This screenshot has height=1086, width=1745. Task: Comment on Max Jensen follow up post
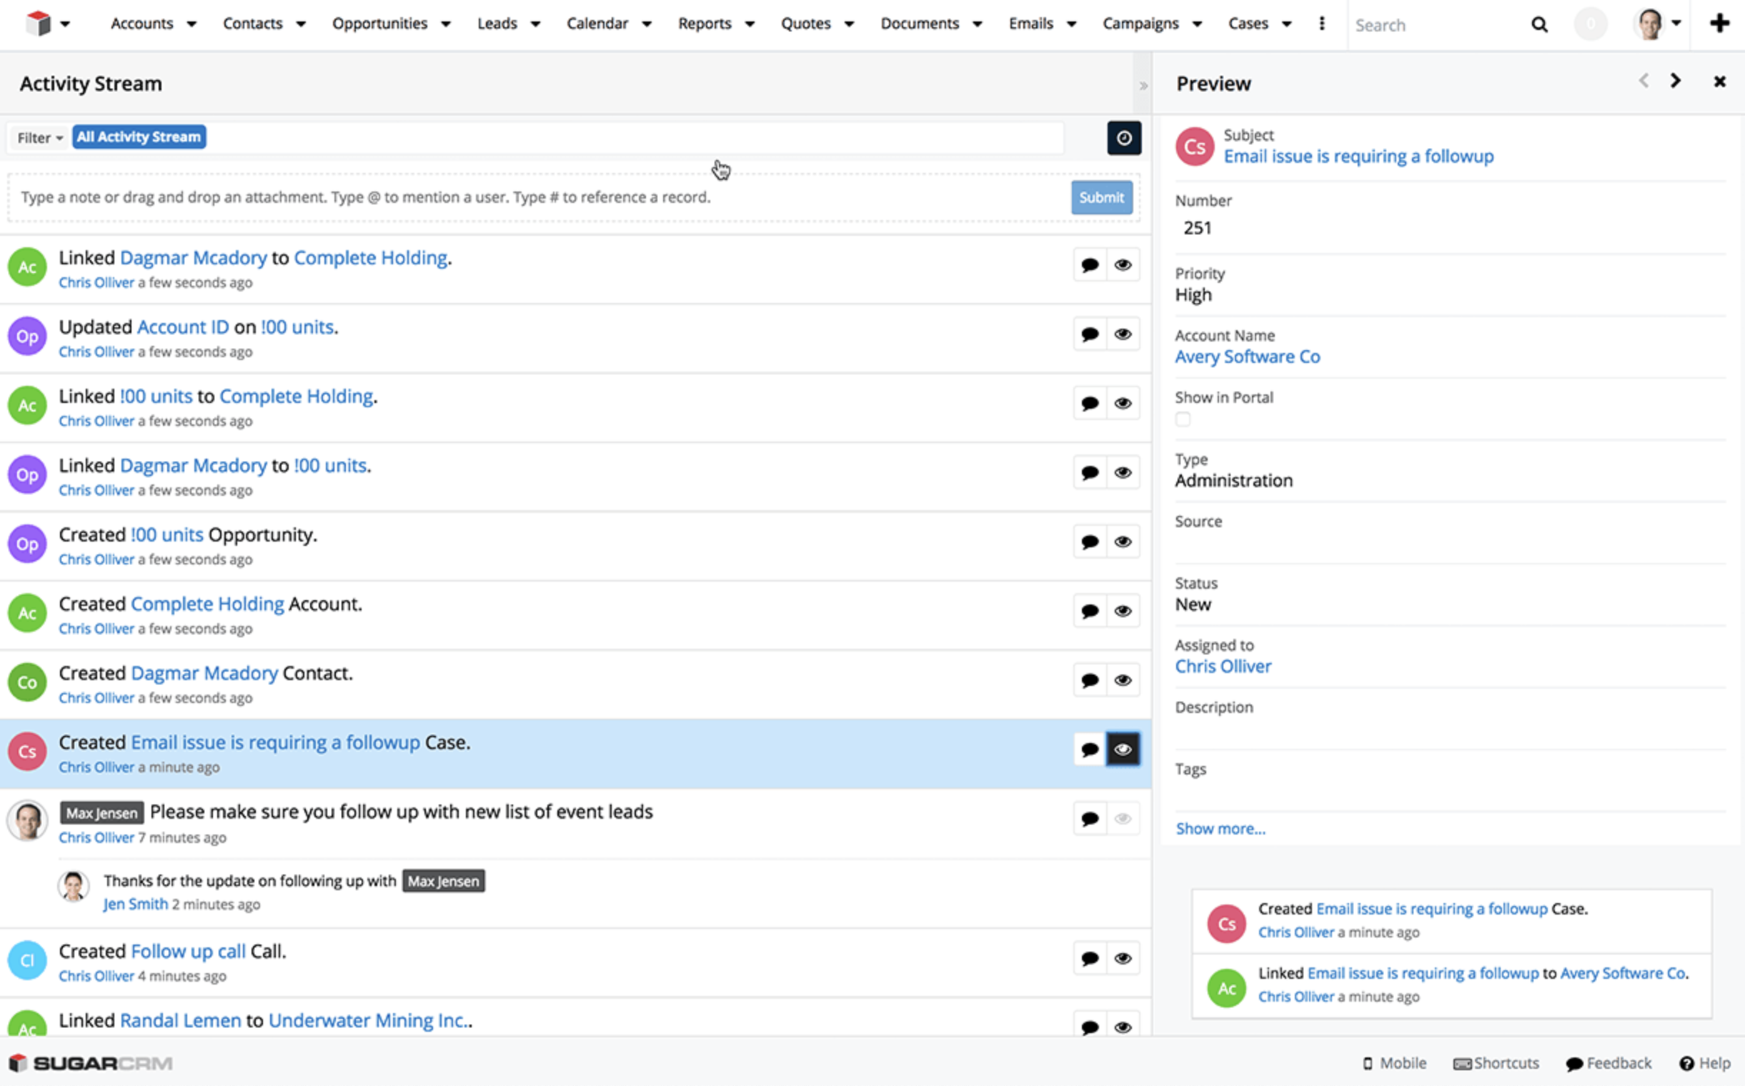click(x=1090, y=819)
